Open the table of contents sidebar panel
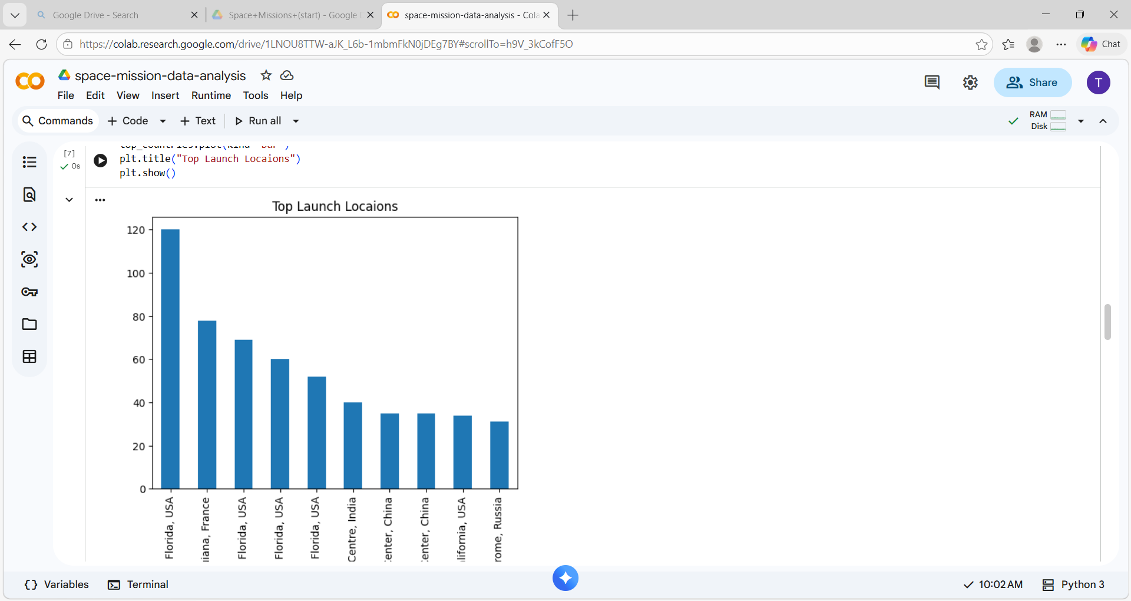The image size is (1131, 601). [29, 161]
